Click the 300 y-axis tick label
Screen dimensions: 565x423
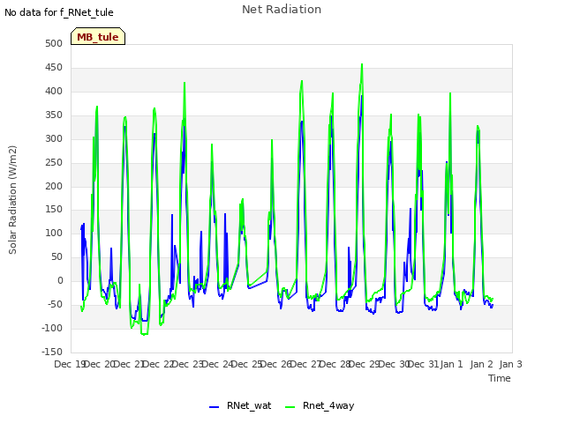click(x=54, y=138)
